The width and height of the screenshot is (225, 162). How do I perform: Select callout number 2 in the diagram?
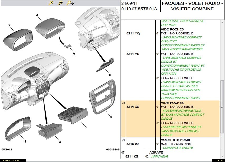pyautogui.click(x=9, y=25)
